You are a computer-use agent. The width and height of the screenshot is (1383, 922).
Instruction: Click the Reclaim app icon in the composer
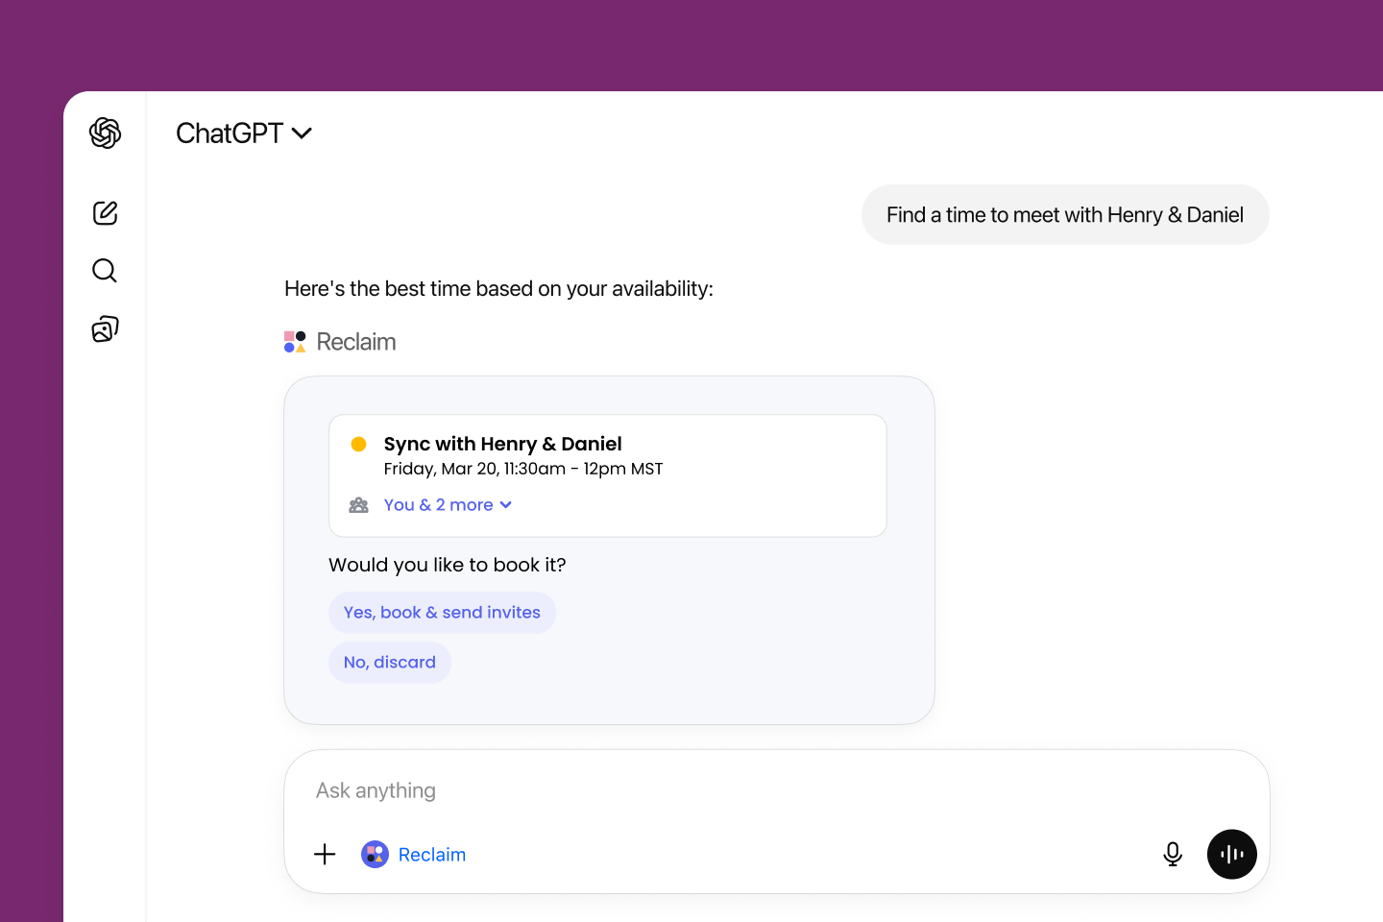[x=375, y=854]
